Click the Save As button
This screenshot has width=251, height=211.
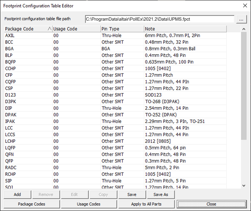pos(160,194)
